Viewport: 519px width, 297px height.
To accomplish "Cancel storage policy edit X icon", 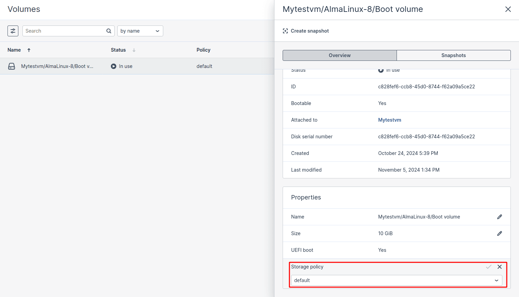I will (499, 267).
